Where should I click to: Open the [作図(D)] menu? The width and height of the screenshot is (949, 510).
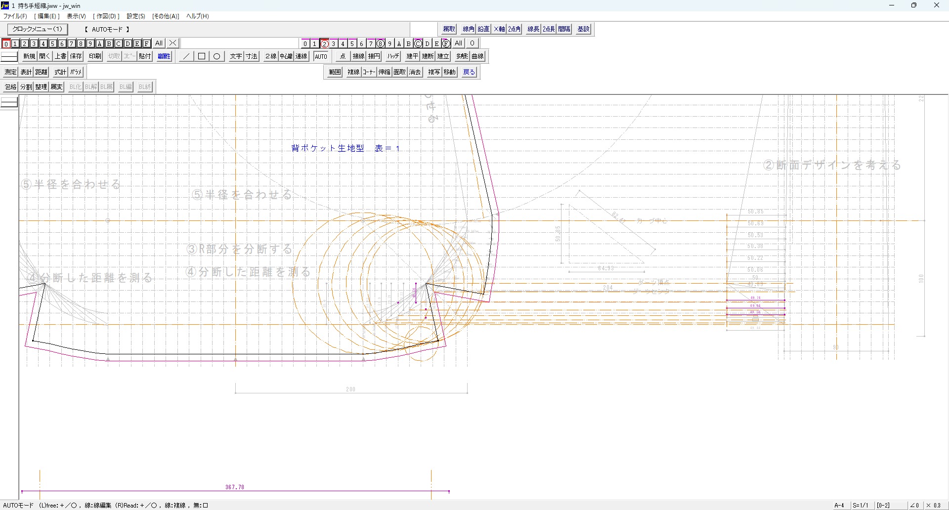[106, 16]
